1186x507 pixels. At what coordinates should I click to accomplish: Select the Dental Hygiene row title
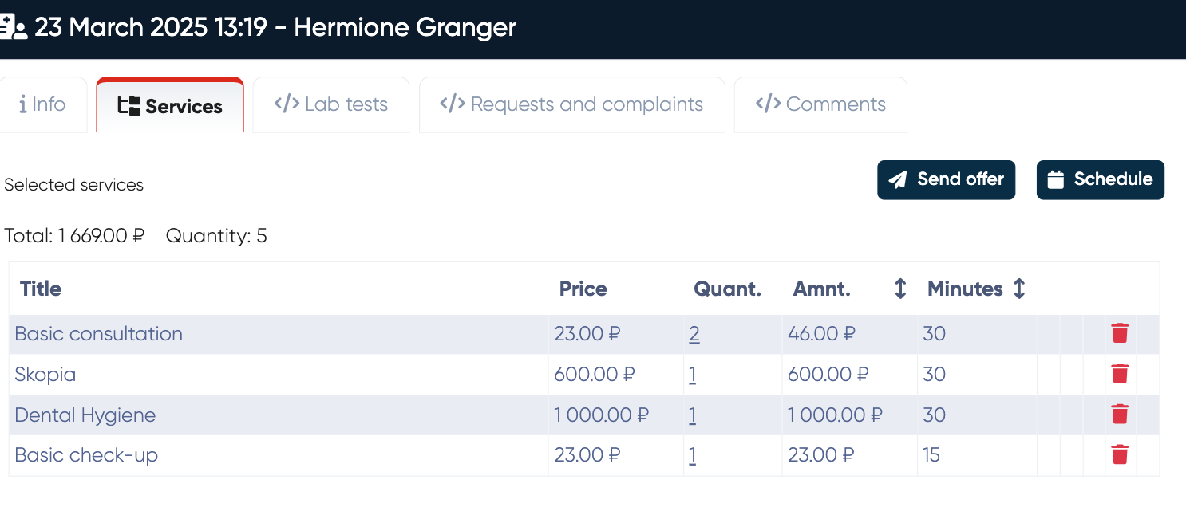point(85,415)
